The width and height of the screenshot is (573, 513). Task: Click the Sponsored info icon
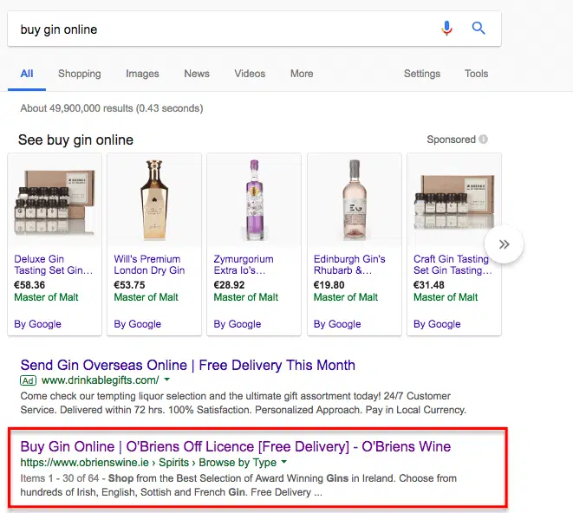pos(483,140)
